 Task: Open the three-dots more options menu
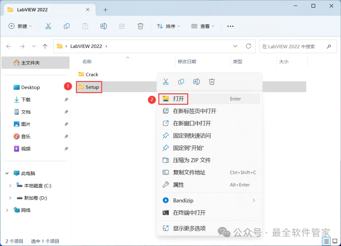(x=230, y=26)
